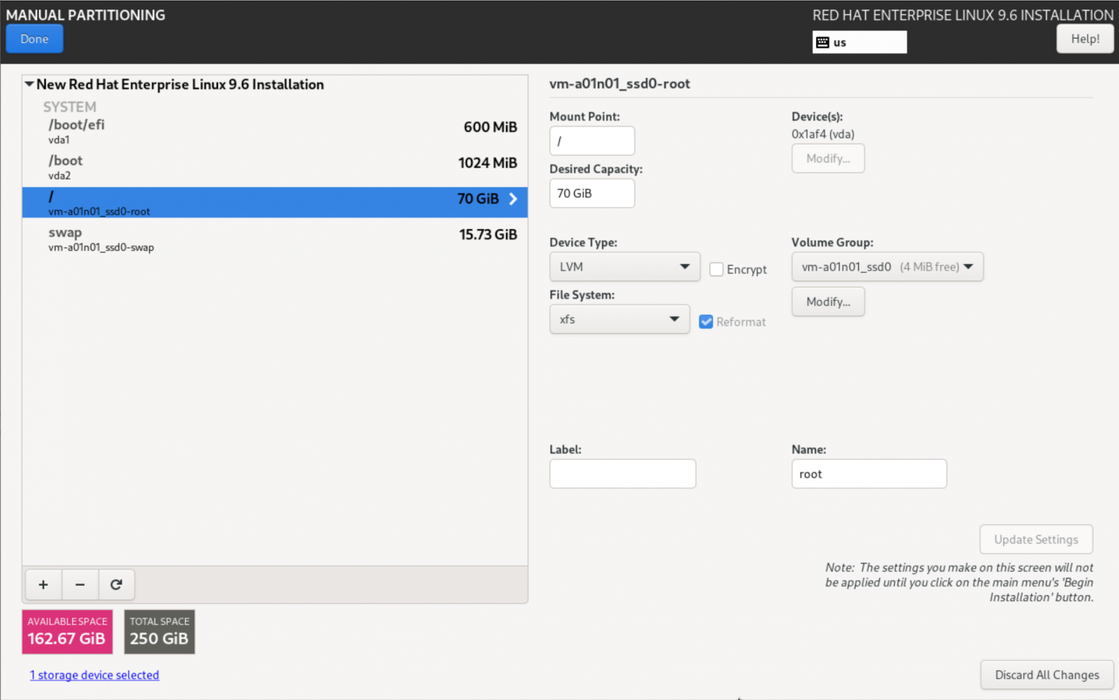Toggle the Reformat checkbox
The height and width of the screenshot is (700, 1119).
coord(706,322)
